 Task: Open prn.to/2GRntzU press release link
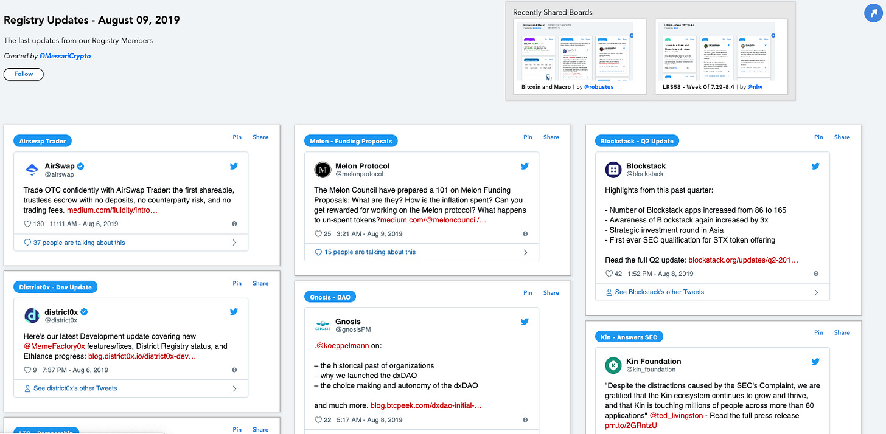click(631, 425)
